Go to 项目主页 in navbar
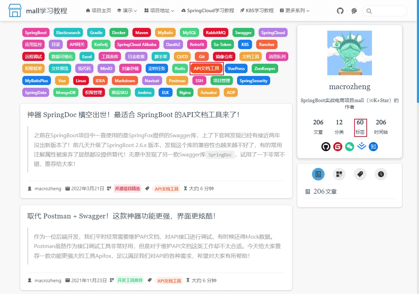 98,10
